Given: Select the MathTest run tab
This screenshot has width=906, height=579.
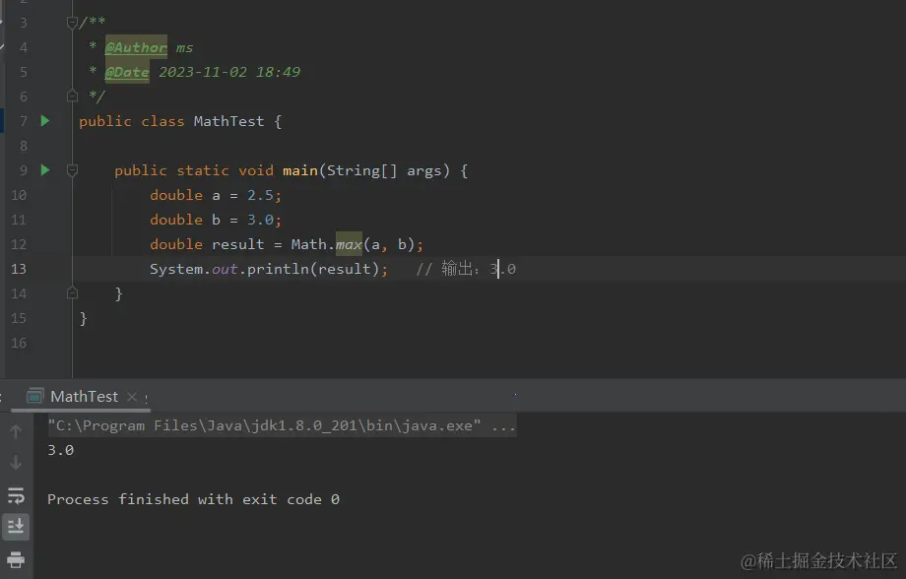Looking at the screenshot, I should [x=84, y=397].
